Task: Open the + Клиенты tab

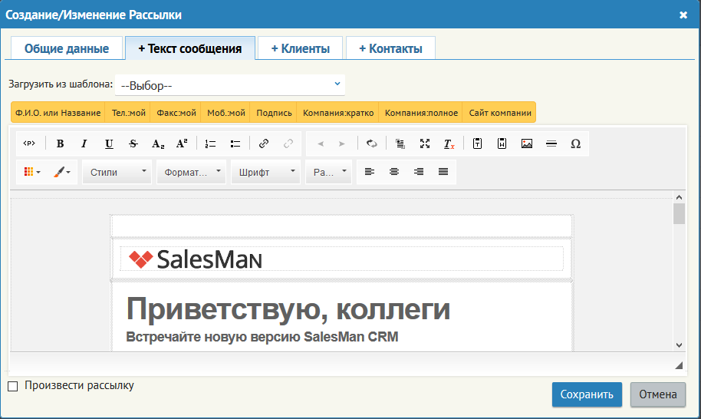Action: [x=301, y=48]
